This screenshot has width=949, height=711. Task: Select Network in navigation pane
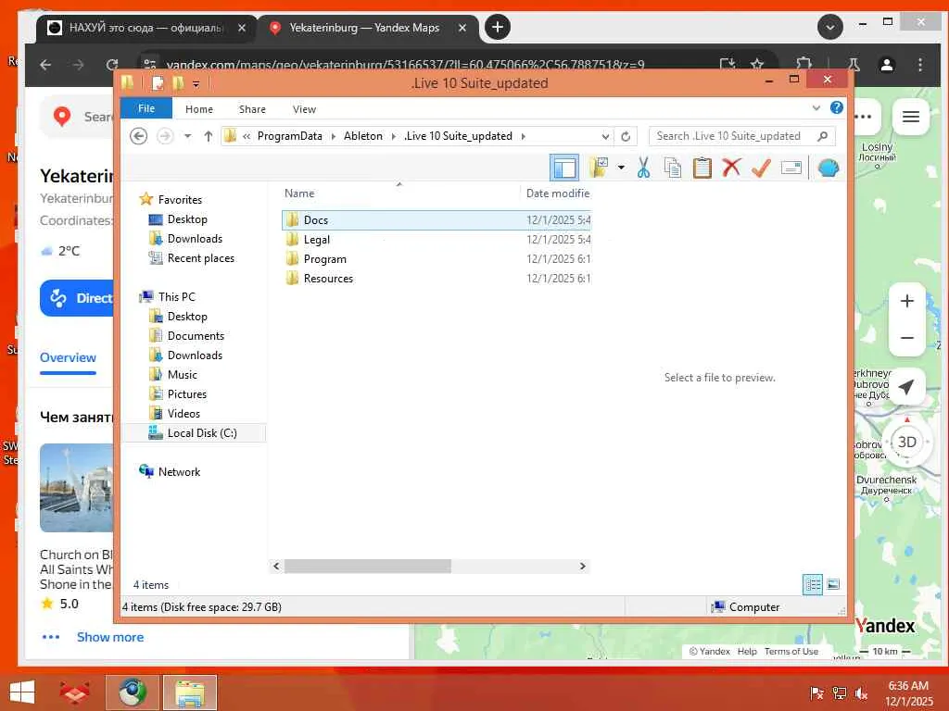coord(179,472)
